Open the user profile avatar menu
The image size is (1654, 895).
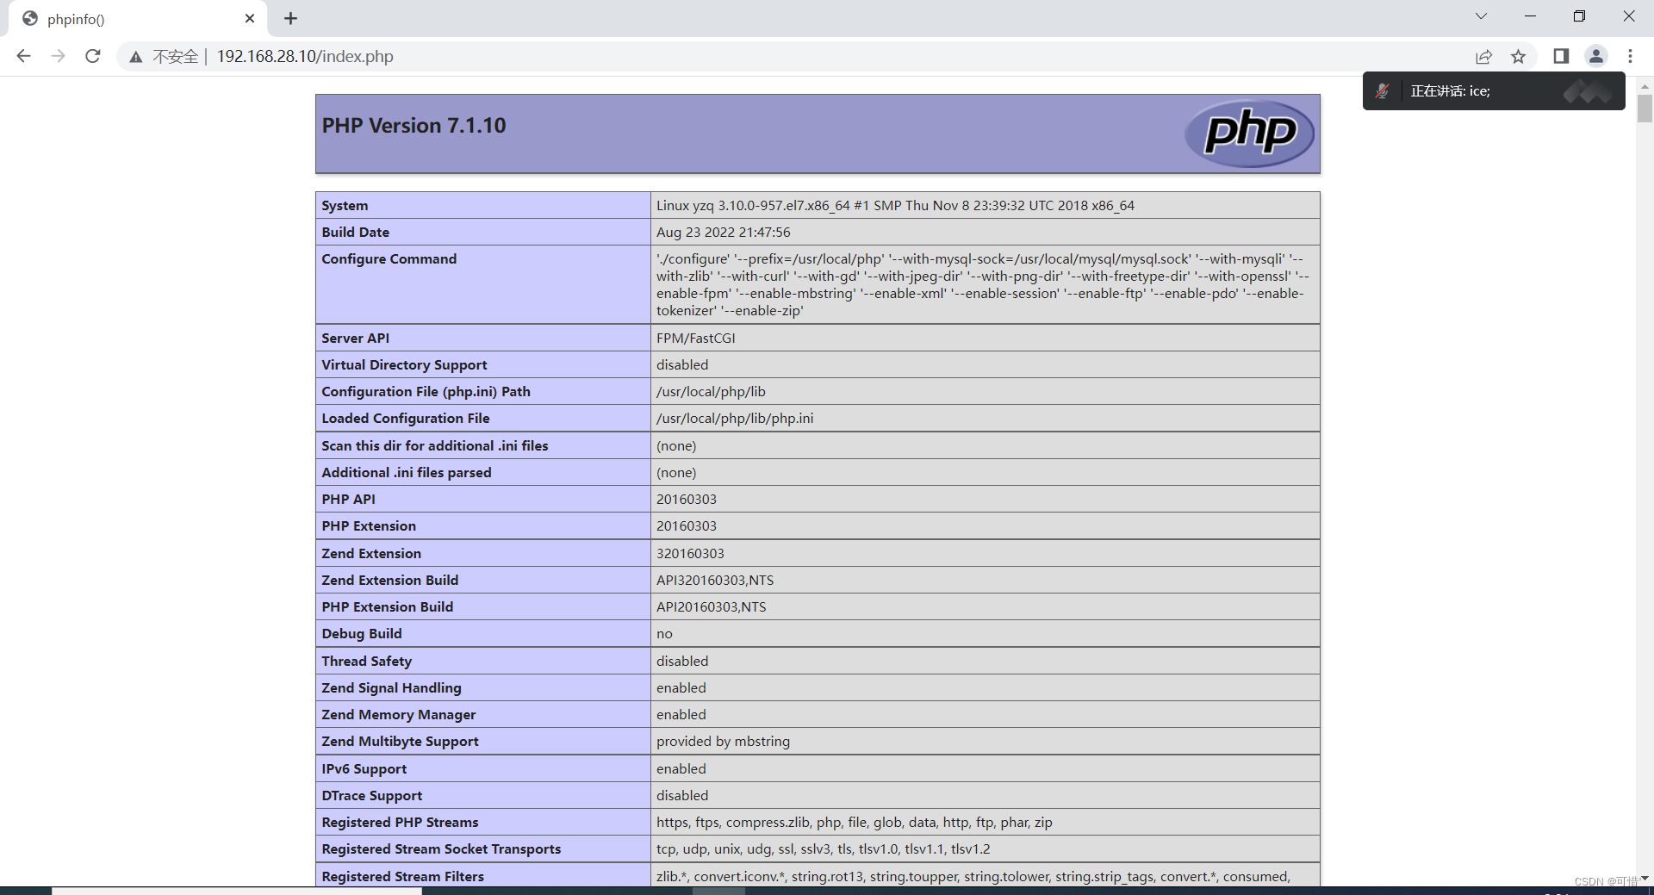[1595, 56]
